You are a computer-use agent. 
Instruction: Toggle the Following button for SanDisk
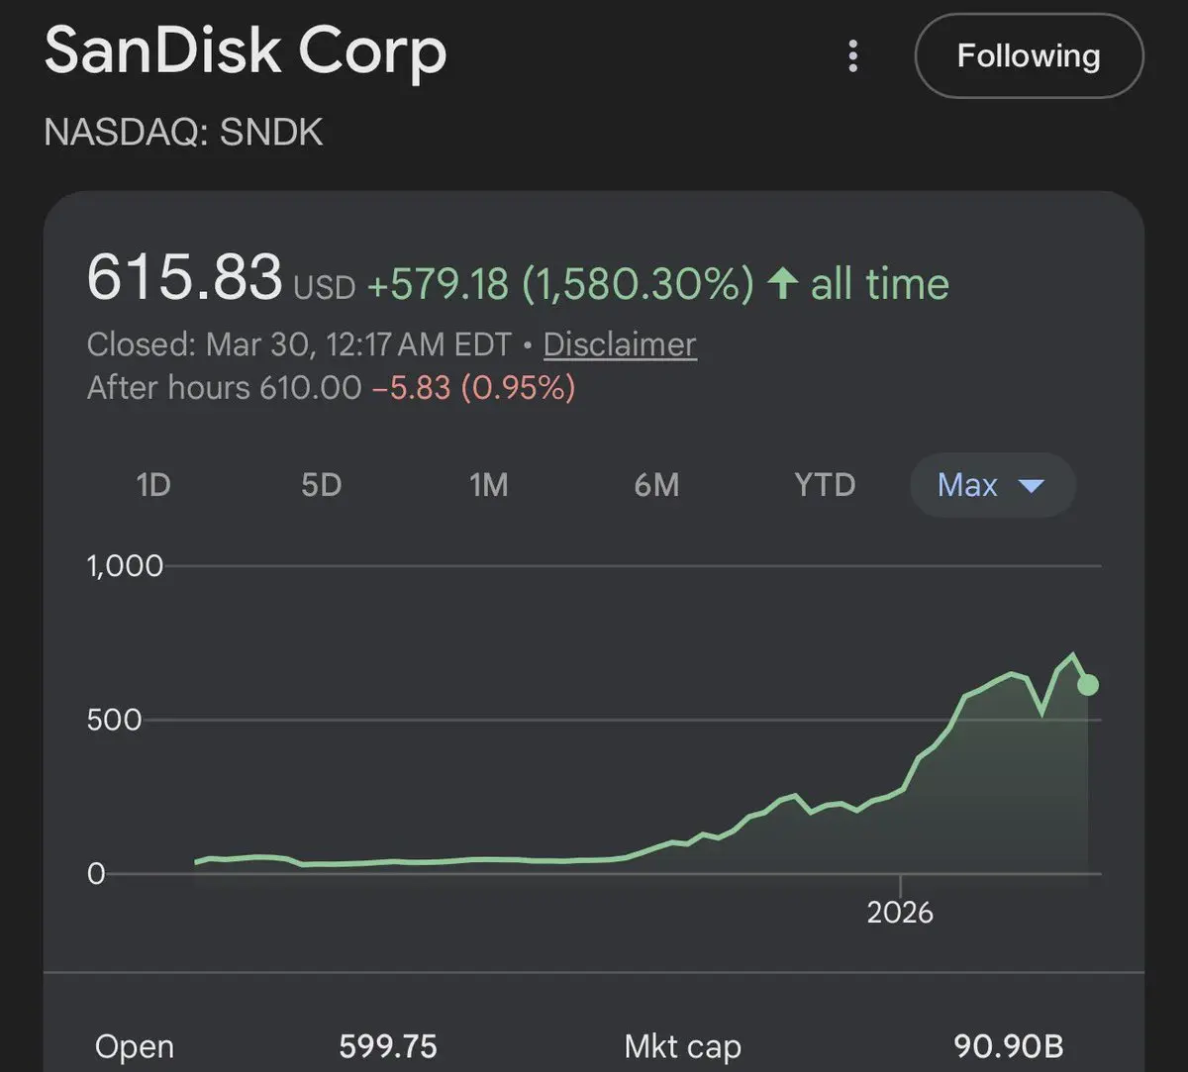[1029, 56]
